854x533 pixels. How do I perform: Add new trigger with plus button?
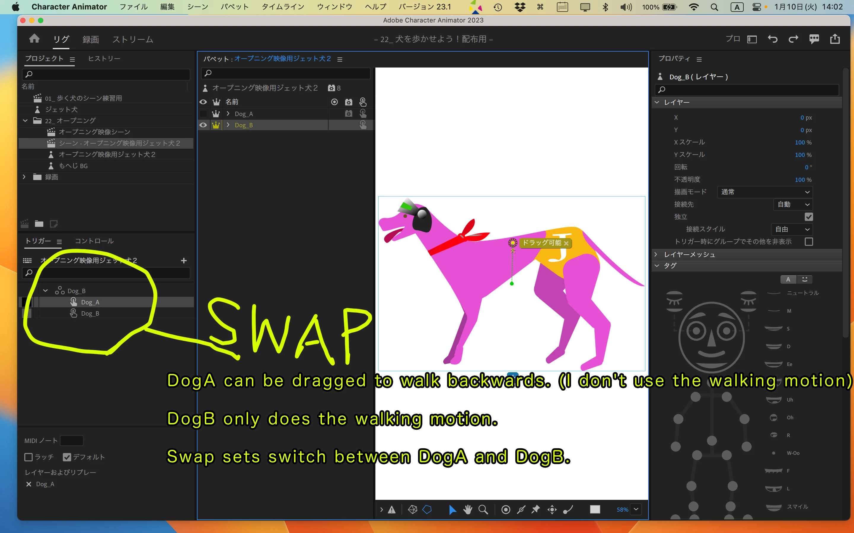(184, 261)
